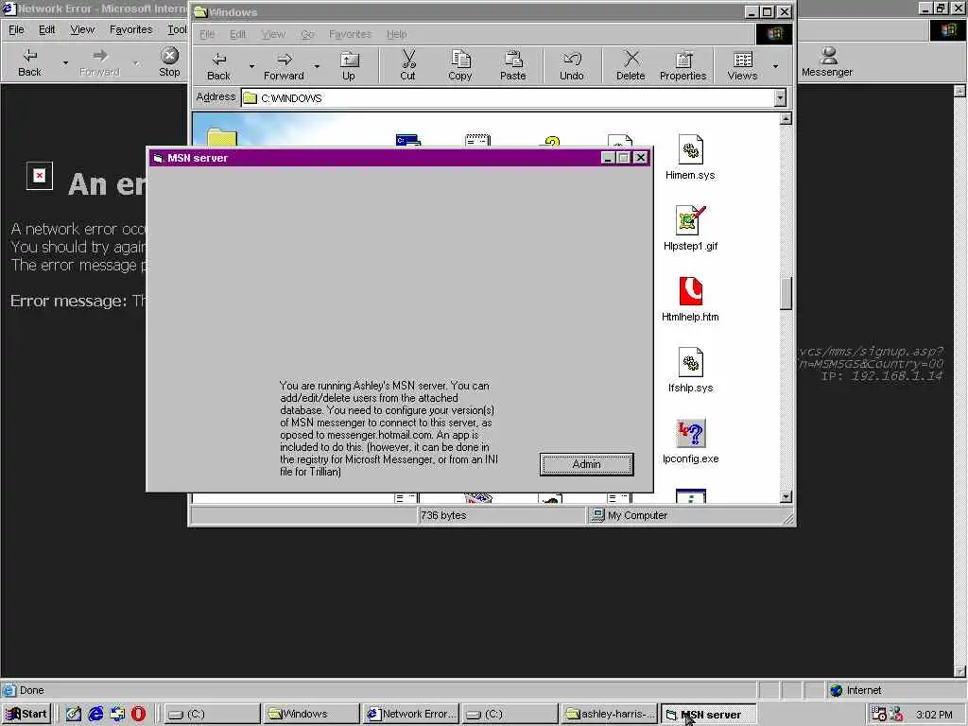Open the Views dropdown arrow
Viewport: 968px width, 726px height.
tap(775, 66)
